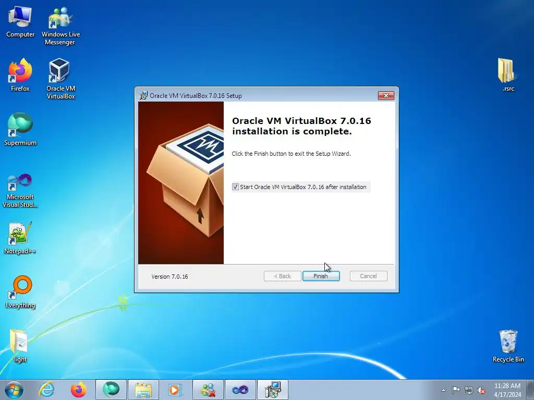Viewport: 534px width, 400px height.
Task: Select the Recycle Bin icon
Action: coord(508,346)
